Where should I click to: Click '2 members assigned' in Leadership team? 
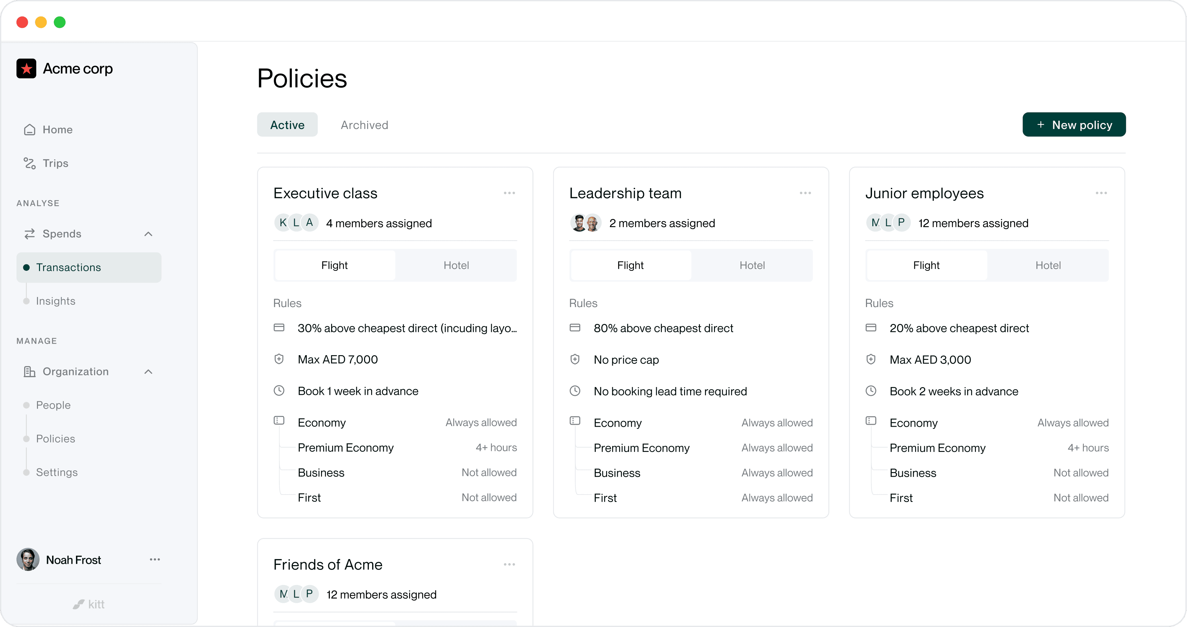click(662, 223)
